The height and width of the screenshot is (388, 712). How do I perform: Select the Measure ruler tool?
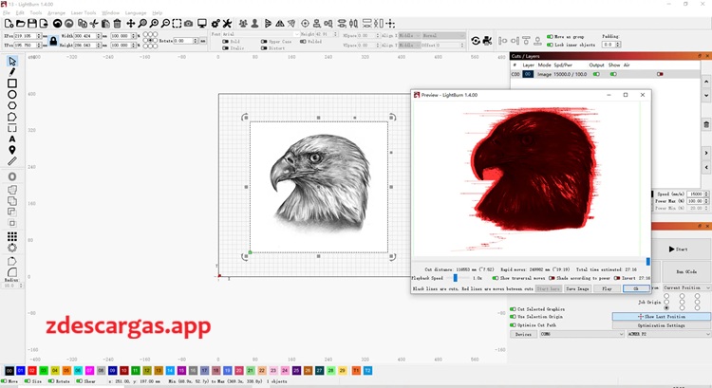[12, 161]
